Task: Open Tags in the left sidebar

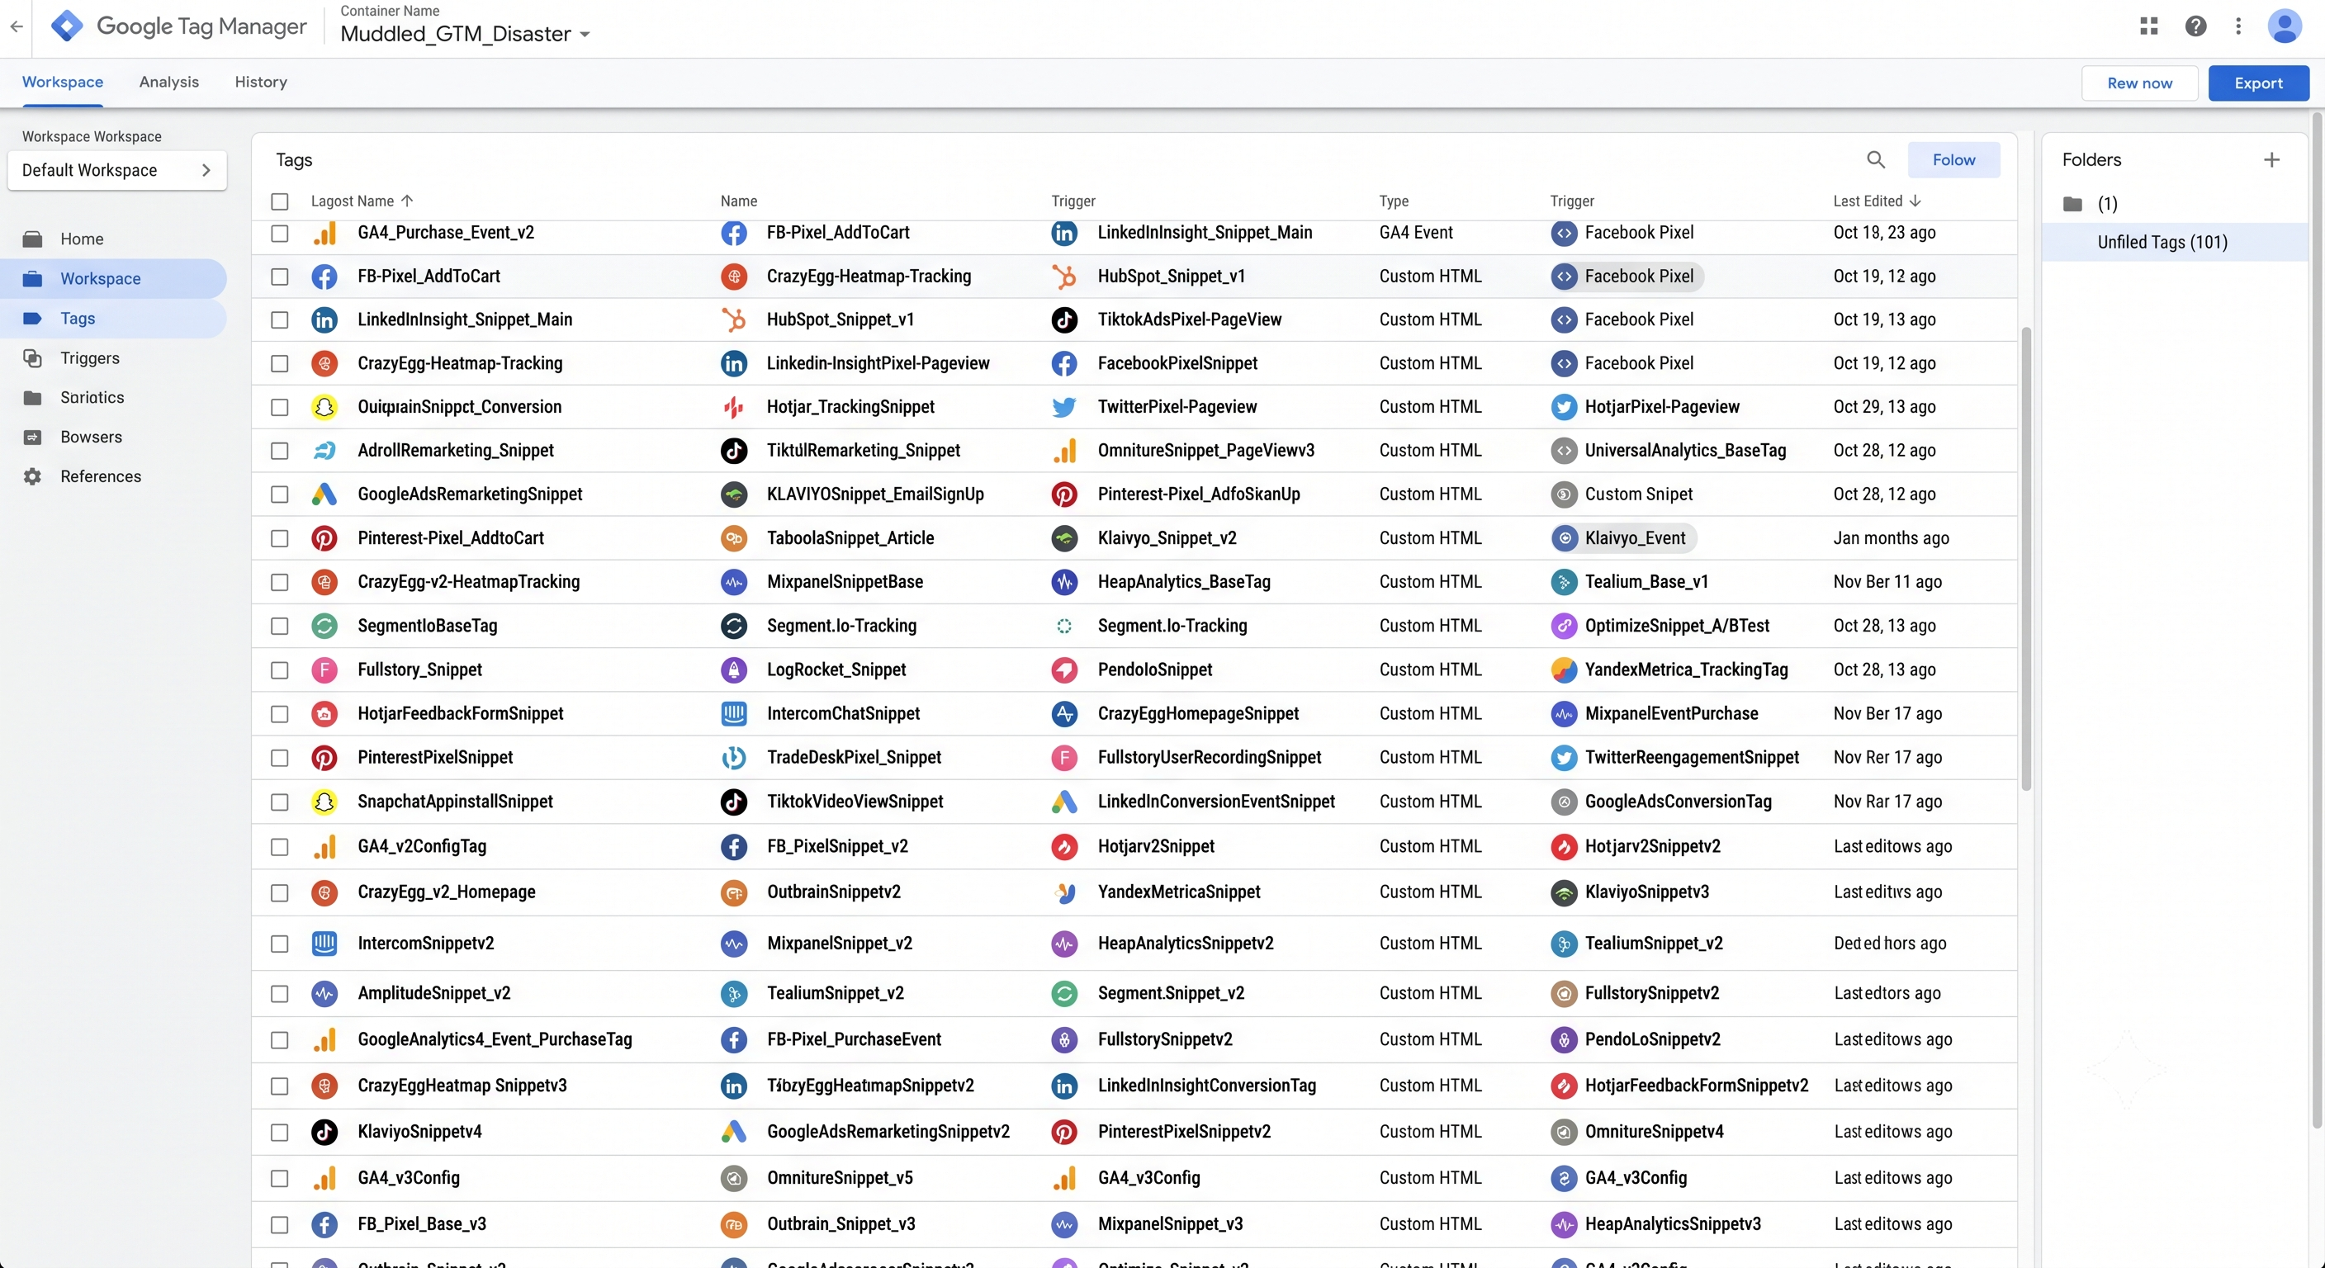Action: 114,319
